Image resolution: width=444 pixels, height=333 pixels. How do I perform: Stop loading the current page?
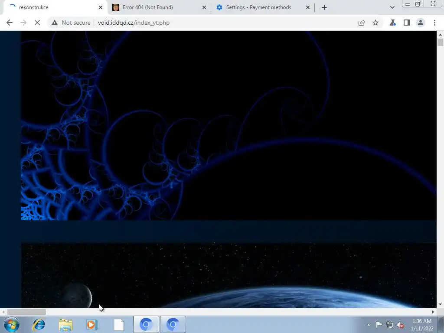(x=37, y=23)
